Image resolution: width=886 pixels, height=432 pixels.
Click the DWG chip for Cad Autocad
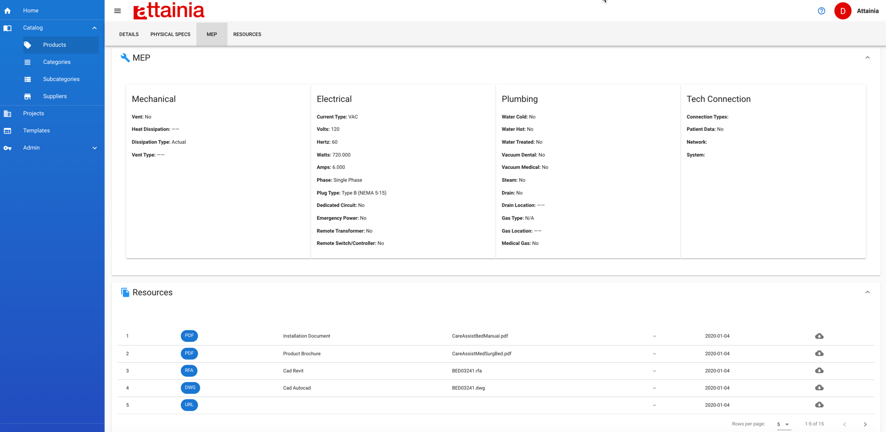190,388
